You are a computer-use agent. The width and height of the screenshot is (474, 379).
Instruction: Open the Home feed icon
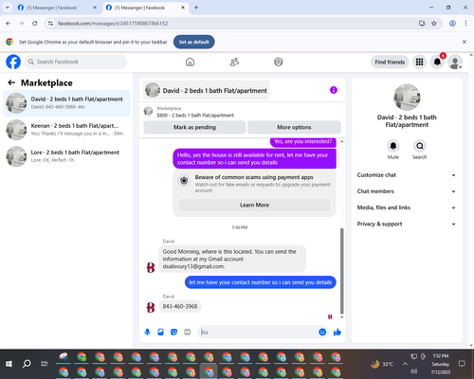click(190, 62)
